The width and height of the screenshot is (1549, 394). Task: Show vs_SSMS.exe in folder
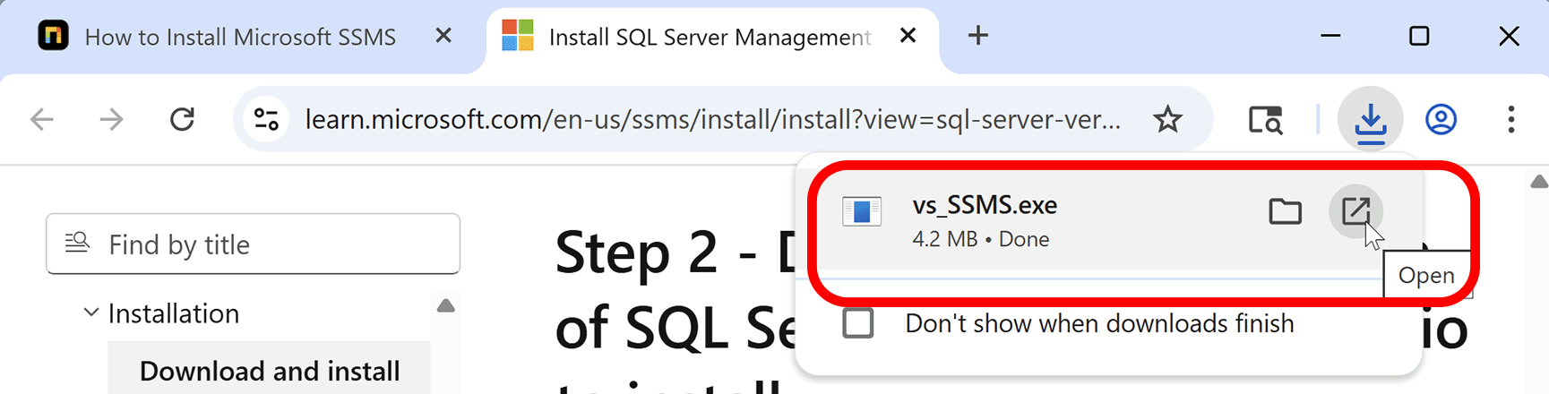pyautogui.click(x=1285, y=211)
